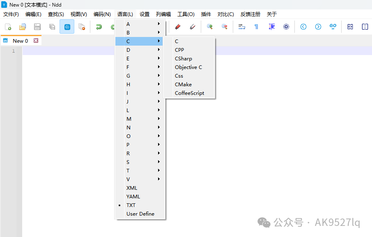Click line number 1 in margin

point(14,51)
